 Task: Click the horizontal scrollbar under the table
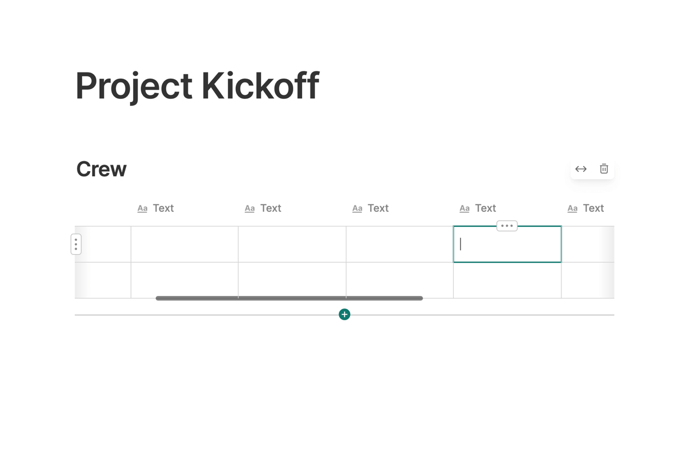pyautogui.click(x=289, y=298)
